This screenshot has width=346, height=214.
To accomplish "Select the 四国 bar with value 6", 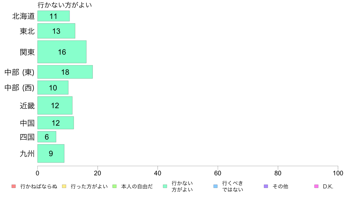I will [x=47, y=137].
